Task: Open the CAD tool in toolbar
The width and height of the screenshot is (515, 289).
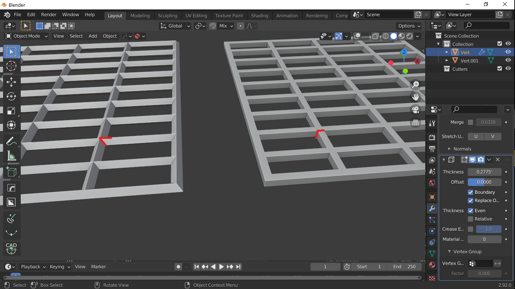Action: [11, 248]
